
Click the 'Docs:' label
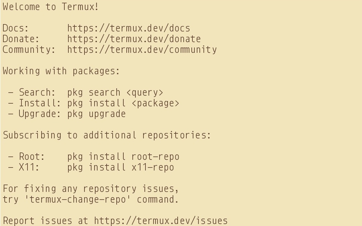click(16, 28)
